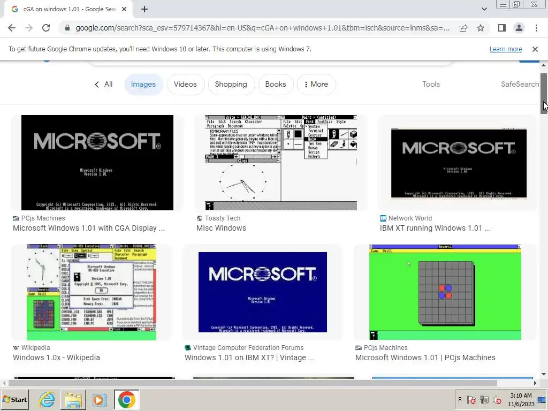Click the address bar URL

262,28
